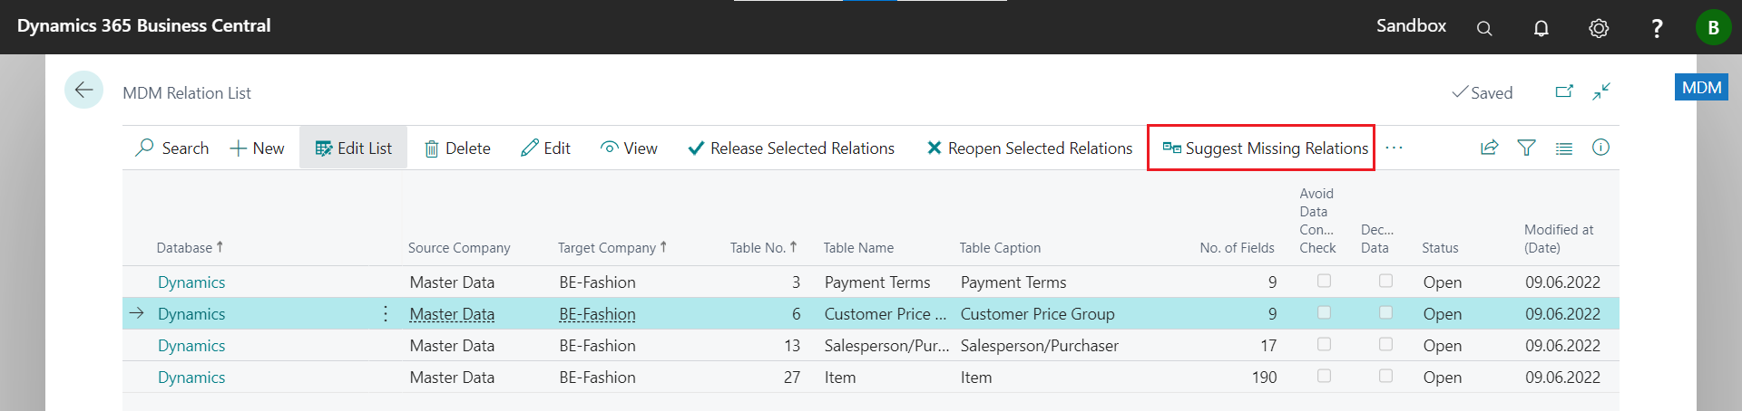Click Release Selected Relations

pos(791,148)
